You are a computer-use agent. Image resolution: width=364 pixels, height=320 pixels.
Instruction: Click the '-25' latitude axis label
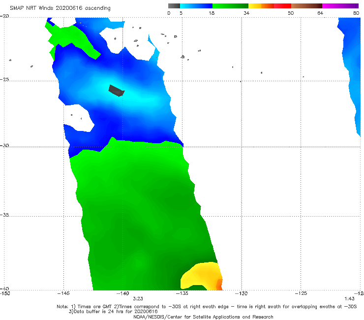tap(4, 79)
